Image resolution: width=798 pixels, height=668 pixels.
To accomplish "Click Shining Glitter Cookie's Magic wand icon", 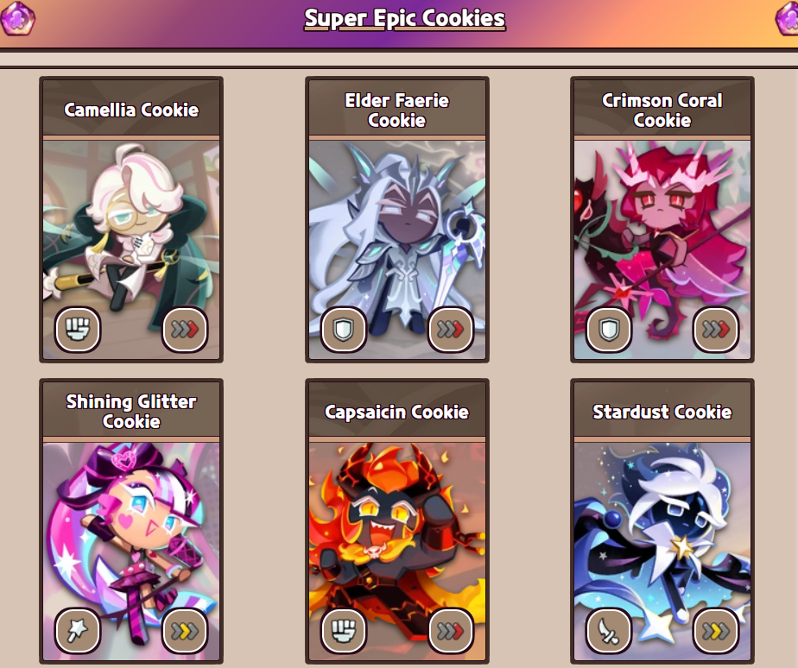I will (78, 631).
